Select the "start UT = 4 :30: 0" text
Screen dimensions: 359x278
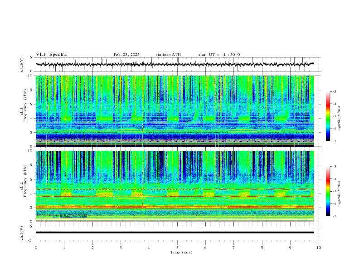[x=219, y=55]
